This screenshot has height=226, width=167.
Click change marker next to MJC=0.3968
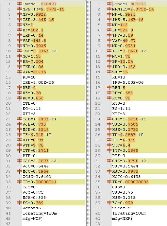[x=109, y=171]
